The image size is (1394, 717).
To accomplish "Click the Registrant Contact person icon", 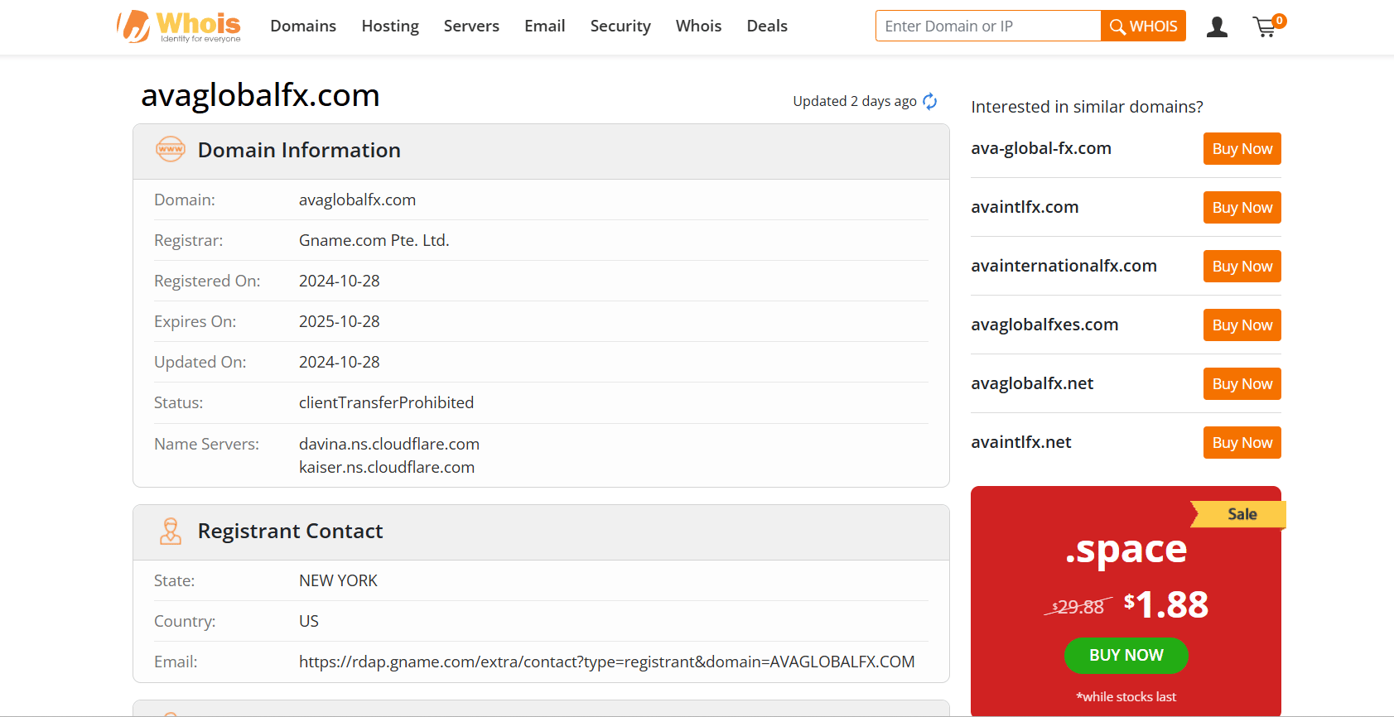I will (x=171, y=531).
